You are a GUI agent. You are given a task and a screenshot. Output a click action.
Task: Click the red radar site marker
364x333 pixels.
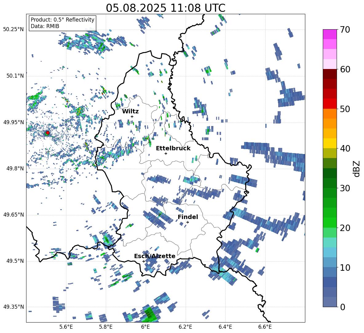click(48, 133)
